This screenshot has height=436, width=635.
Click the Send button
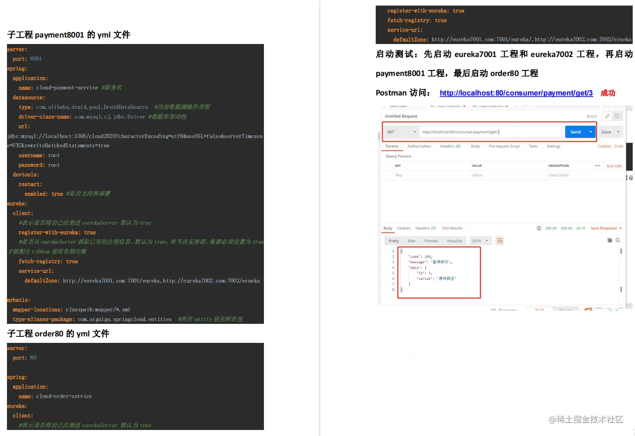(575, 132)
